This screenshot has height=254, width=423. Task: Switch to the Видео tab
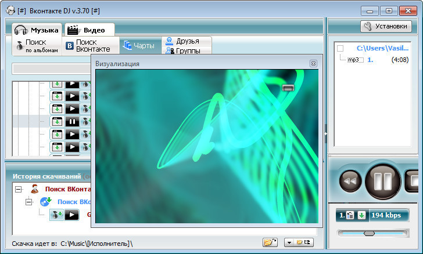point(89,30)
